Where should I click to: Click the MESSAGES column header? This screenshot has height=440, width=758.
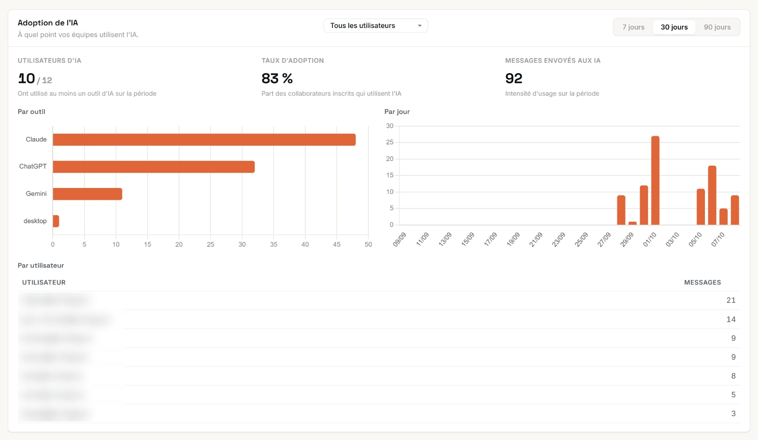(702, 283)
